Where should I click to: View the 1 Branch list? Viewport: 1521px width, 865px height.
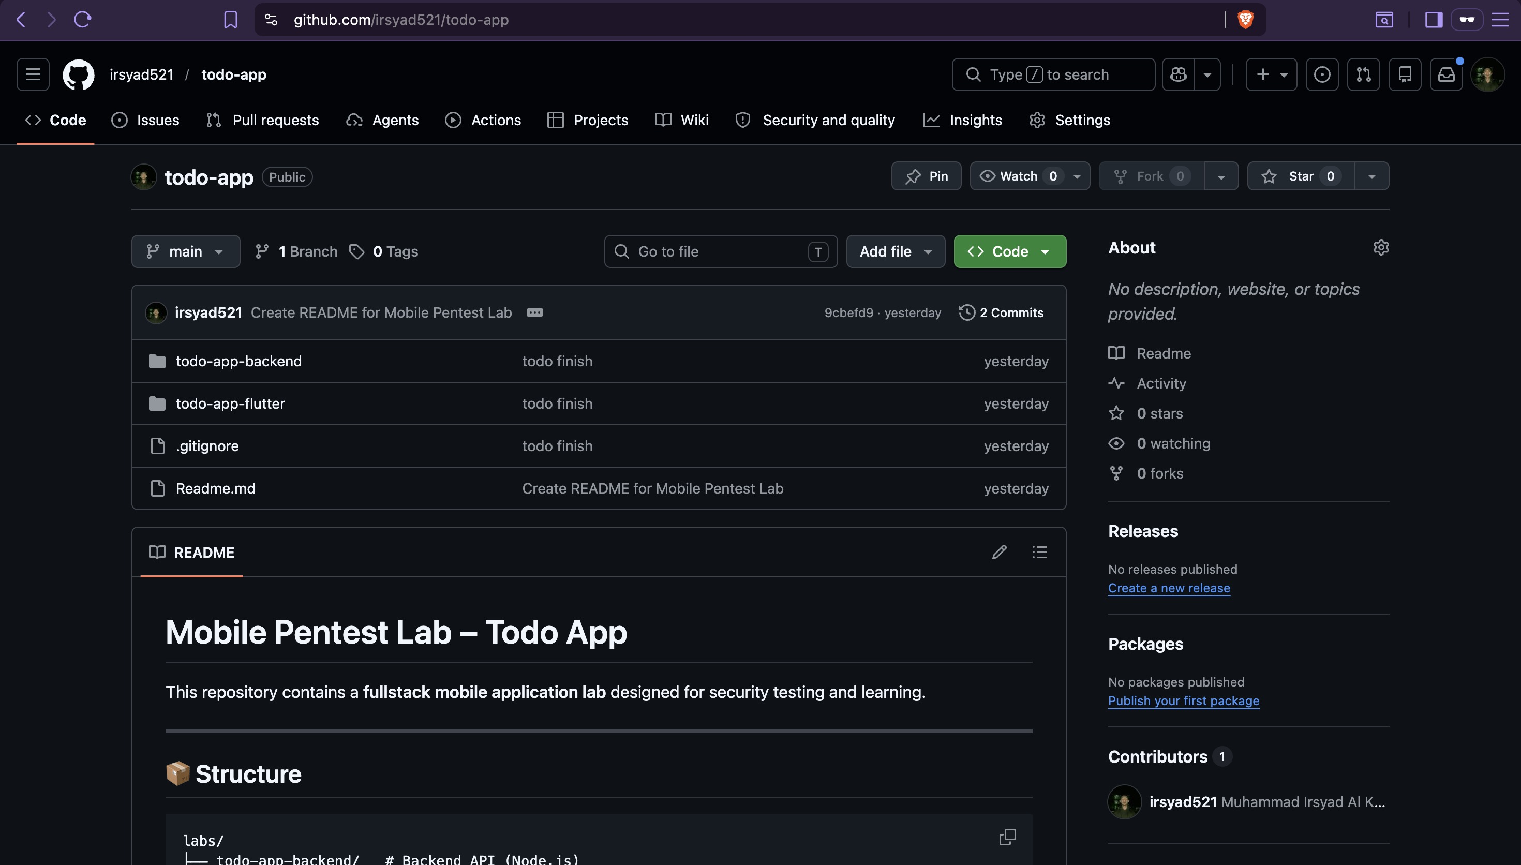tap(296, 251)
